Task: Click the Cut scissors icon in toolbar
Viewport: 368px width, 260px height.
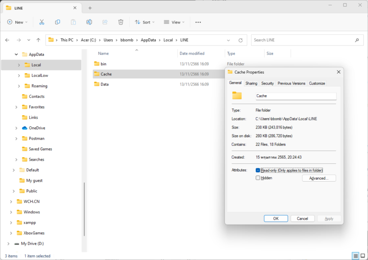Action: click(42, 22)
